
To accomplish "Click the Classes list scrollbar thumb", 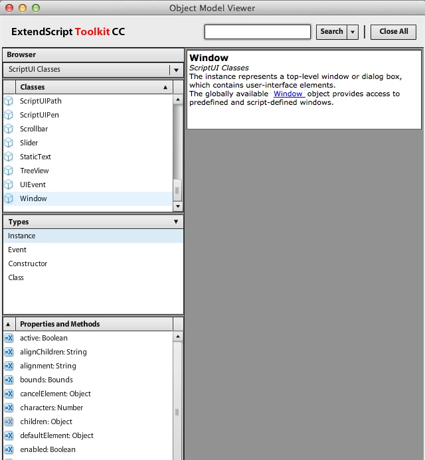I will [x=177, y=191].
